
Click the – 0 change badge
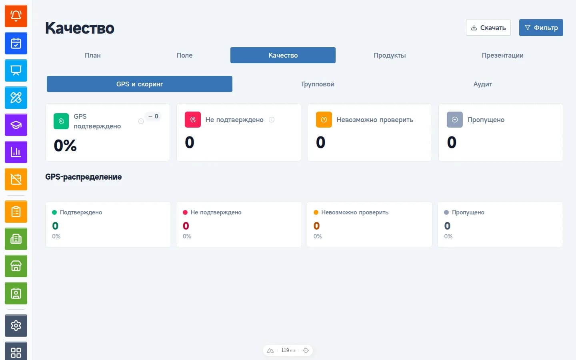(x=153, y=116)
